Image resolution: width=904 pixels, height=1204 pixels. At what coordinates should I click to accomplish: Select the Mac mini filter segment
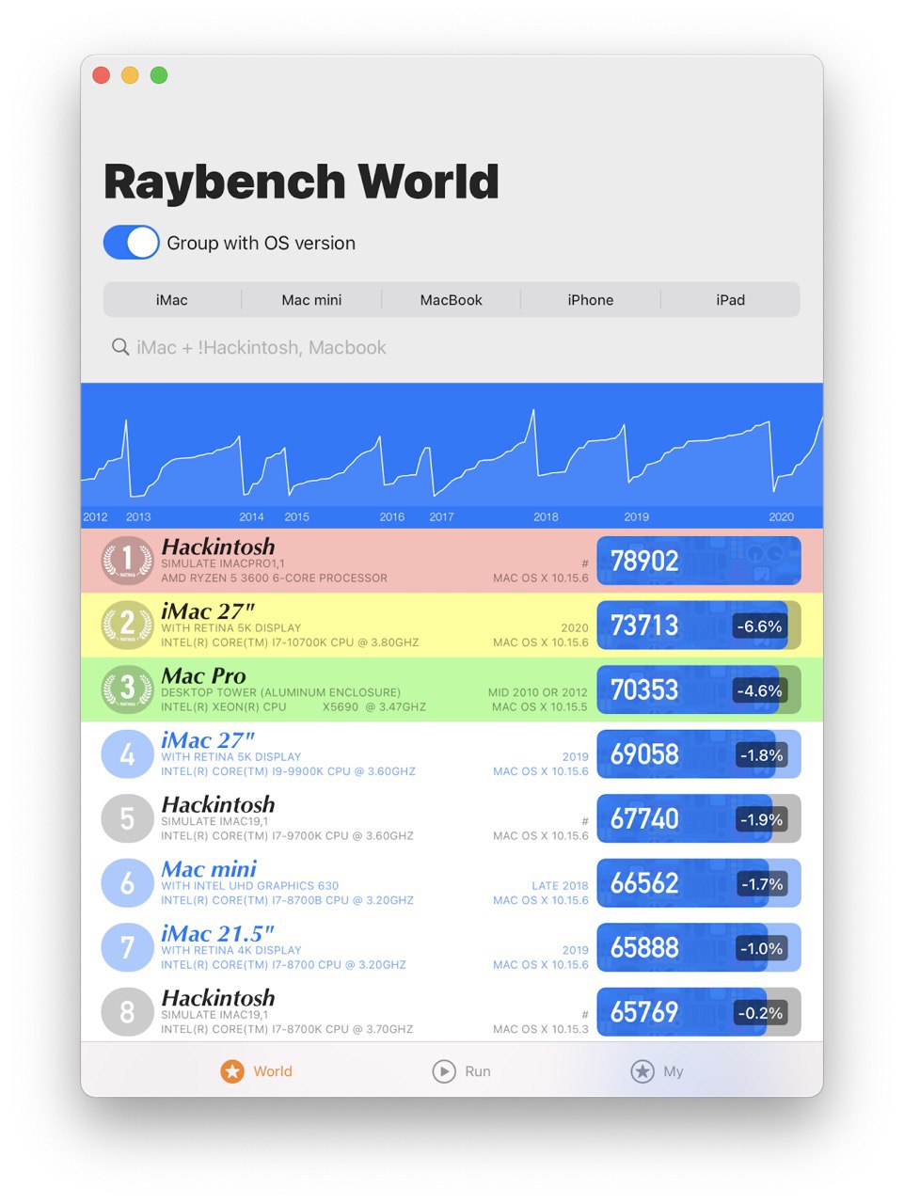[311, 300]
